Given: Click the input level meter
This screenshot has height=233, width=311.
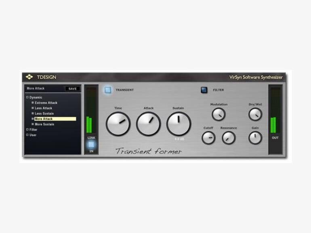Looking at the screenshot, I should (x=91, y=110).
